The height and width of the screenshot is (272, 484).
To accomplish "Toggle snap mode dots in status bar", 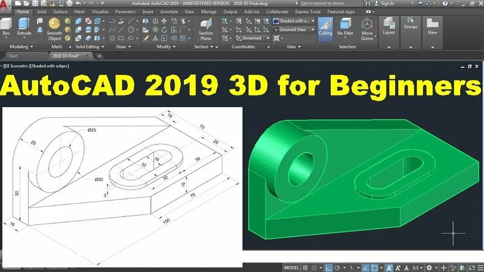I will pos(314,268).
